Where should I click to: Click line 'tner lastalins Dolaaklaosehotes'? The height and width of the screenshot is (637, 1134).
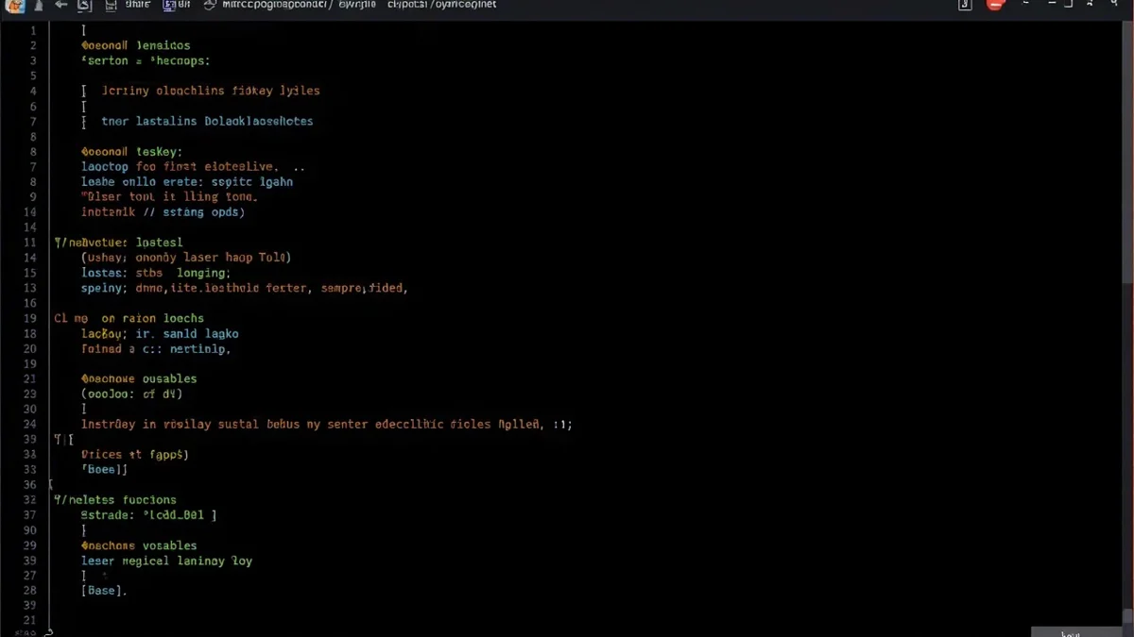pyautogui.click(x=207, y=122)
